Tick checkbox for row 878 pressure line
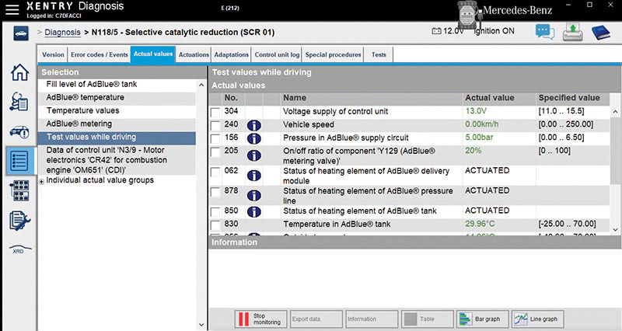Image resolution: width=622 pixels, height=331 pixels. click(215, 192)
